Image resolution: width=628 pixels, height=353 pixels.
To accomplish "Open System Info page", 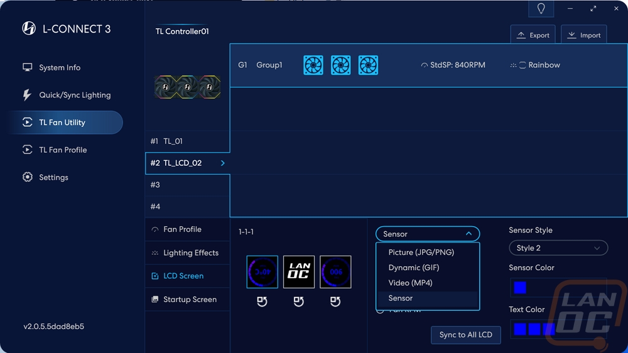I will 59,67.
